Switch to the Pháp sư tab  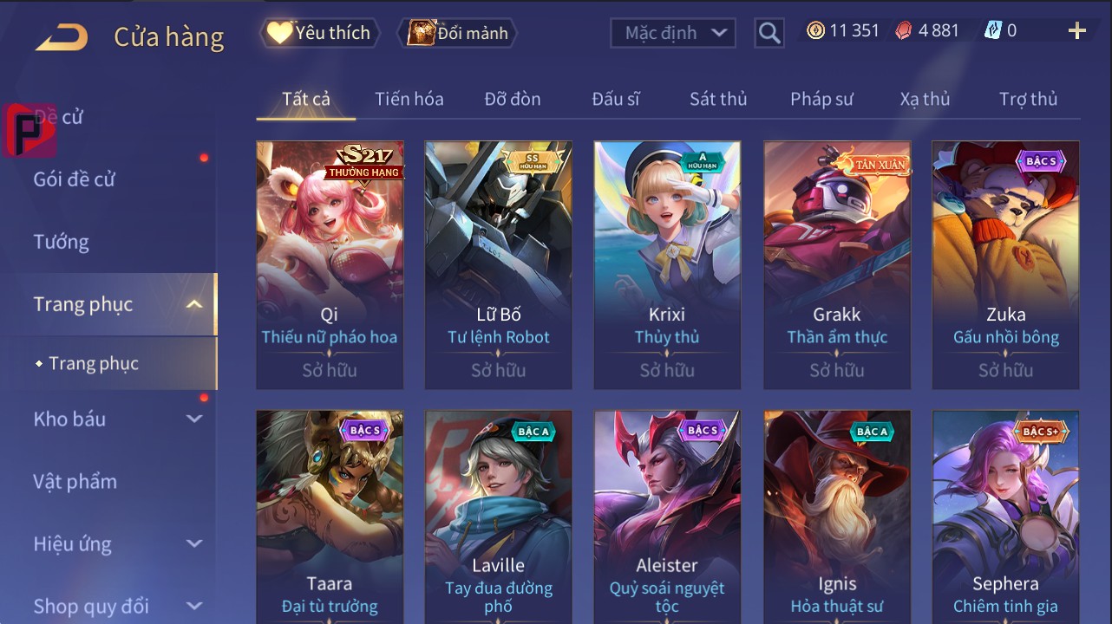821,99
